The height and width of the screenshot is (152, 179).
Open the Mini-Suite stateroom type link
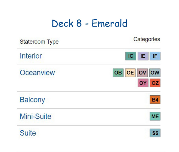pyautogui.click(x=36, y=116)
